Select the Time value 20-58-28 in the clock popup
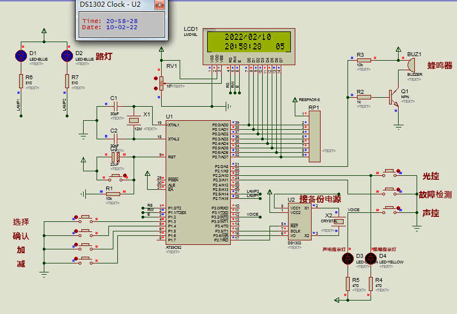The width and height of the screenshot is (457, 314). tap(121, 21)
